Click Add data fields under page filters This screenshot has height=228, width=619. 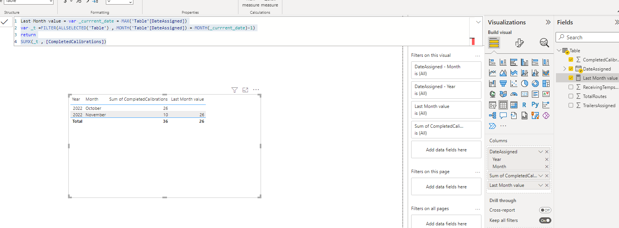click(x=446, y=187)
